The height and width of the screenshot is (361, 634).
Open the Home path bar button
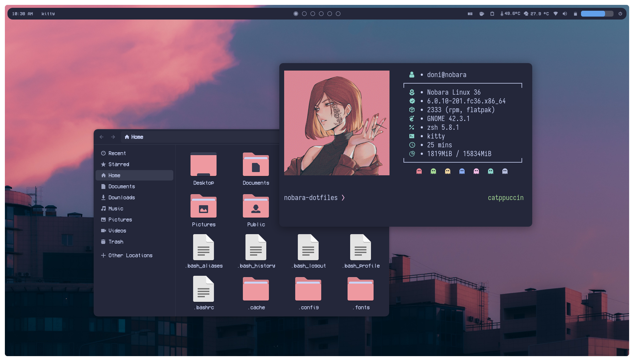click(134, 137)
